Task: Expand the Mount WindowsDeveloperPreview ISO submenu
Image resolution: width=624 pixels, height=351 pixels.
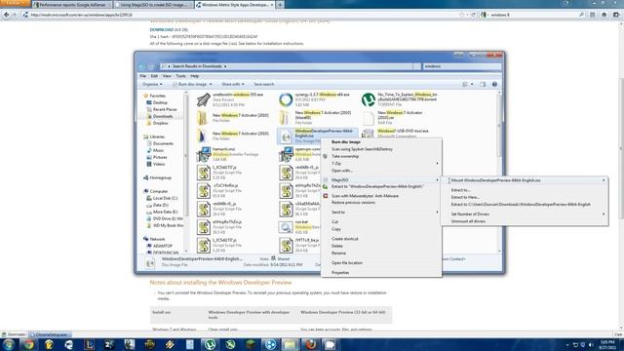Action: point(604,180)
